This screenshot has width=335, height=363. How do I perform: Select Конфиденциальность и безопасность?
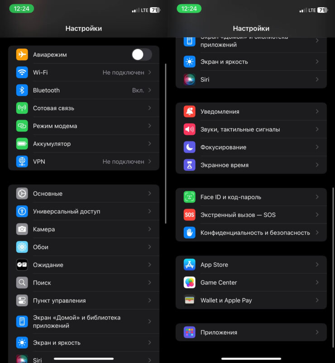pyautogui.click(x=255, y=232)
